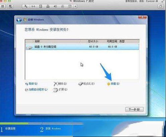Click the sound speaker toolbar icon

click(55, 6)
